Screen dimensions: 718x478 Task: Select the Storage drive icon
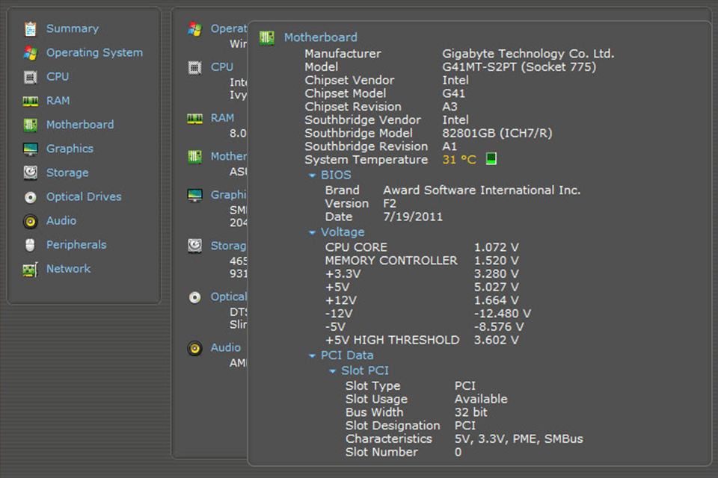coord(30,172)
